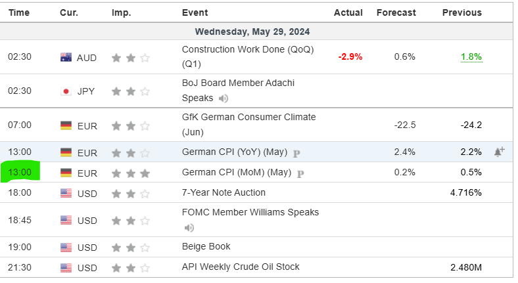Click the green-highlighted 13:00 time cell
The width and height of the screenshot is (518, 283).
(20, 173)
